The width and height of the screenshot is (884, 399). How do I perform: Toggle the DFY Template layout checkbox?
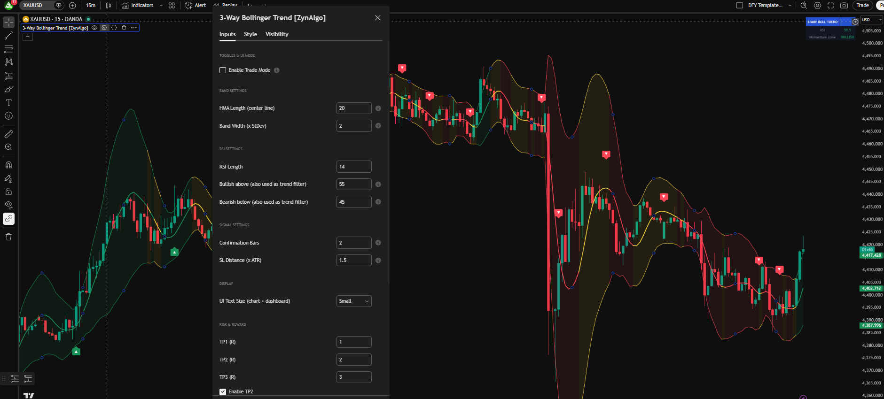point(739,5)
